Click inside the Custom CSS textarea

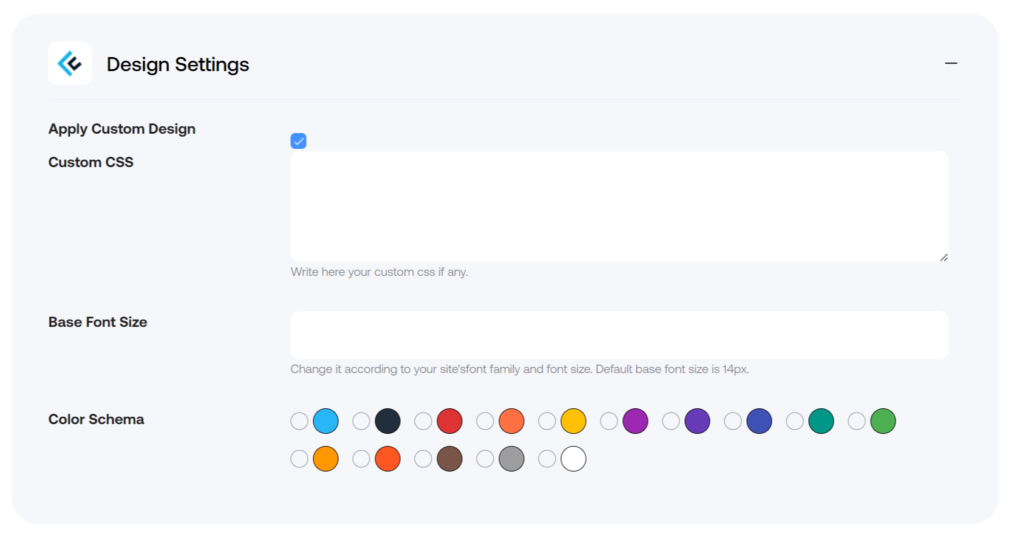(619, 207)
